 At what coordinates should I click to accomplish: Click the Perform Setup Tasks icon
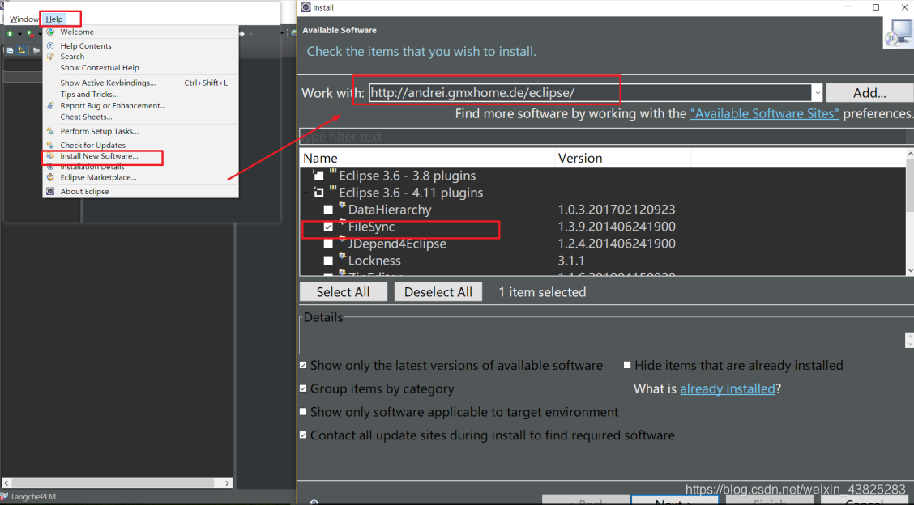51,131
